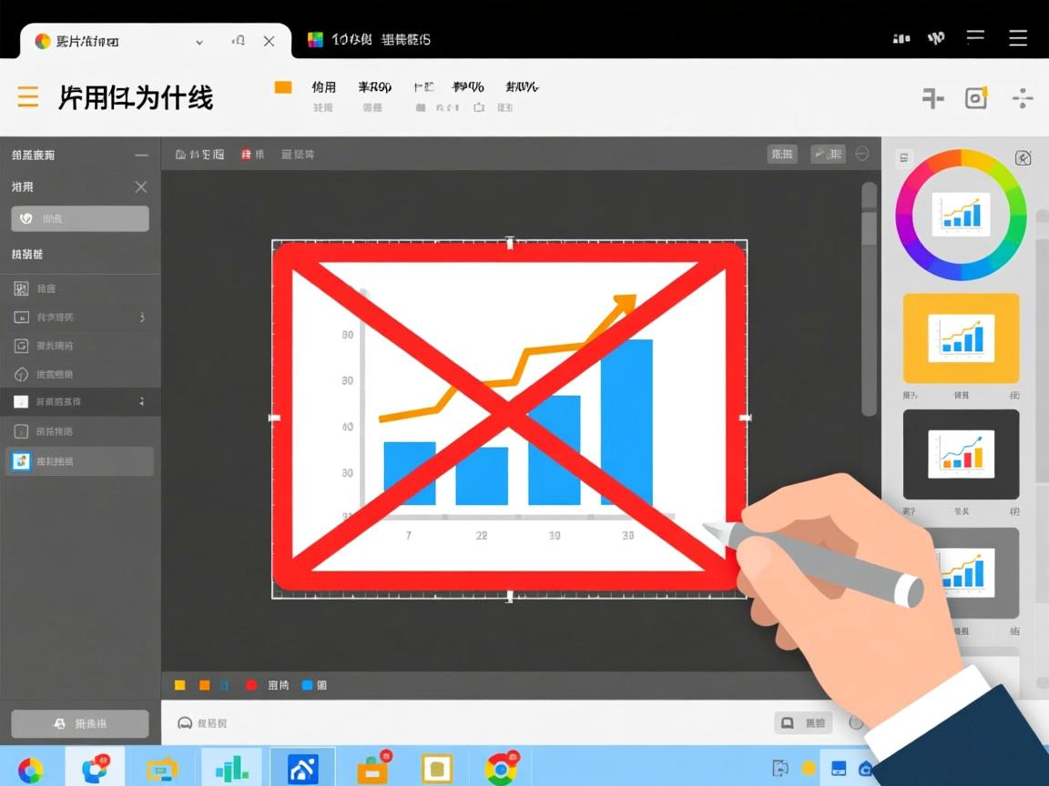1049x786 pixels.
Task: Click the circular minus icon above the canvas
Action: pos(861,154)
